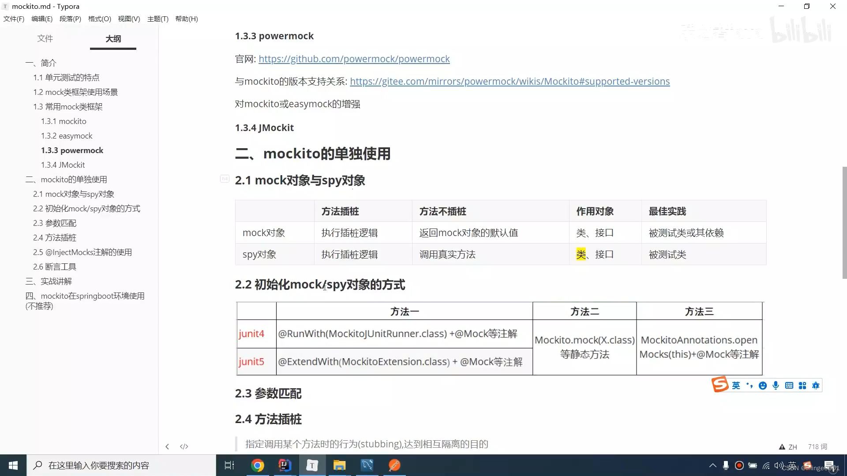Open the powermock GitHub link
Image resolution: width=847 pixels, height=476 pixels.
pyautogui.click(x=354, y=59)
